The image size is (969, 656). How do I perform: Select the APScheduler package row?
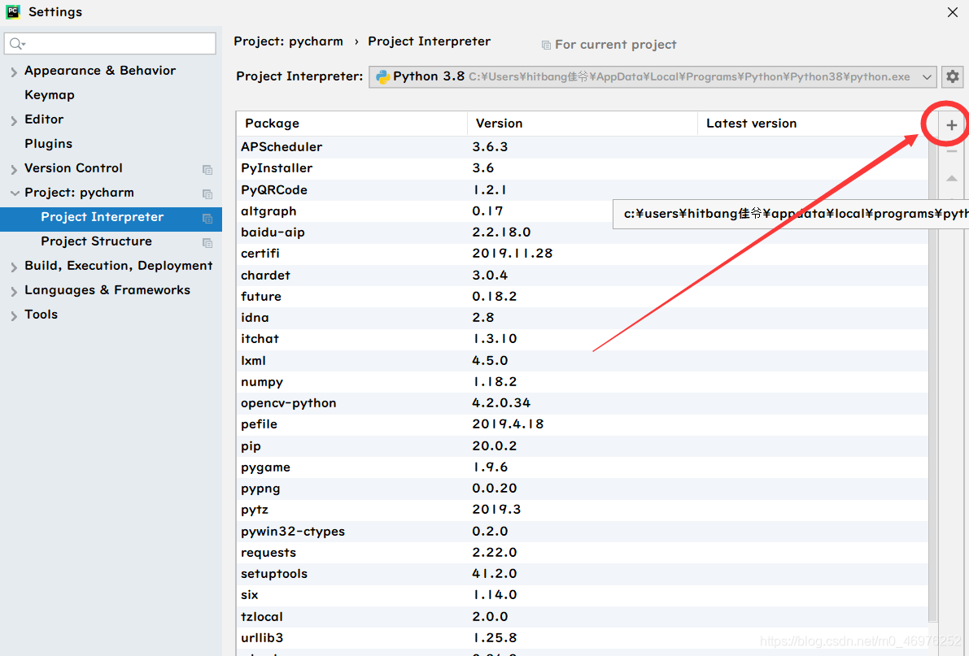[583, 147]
